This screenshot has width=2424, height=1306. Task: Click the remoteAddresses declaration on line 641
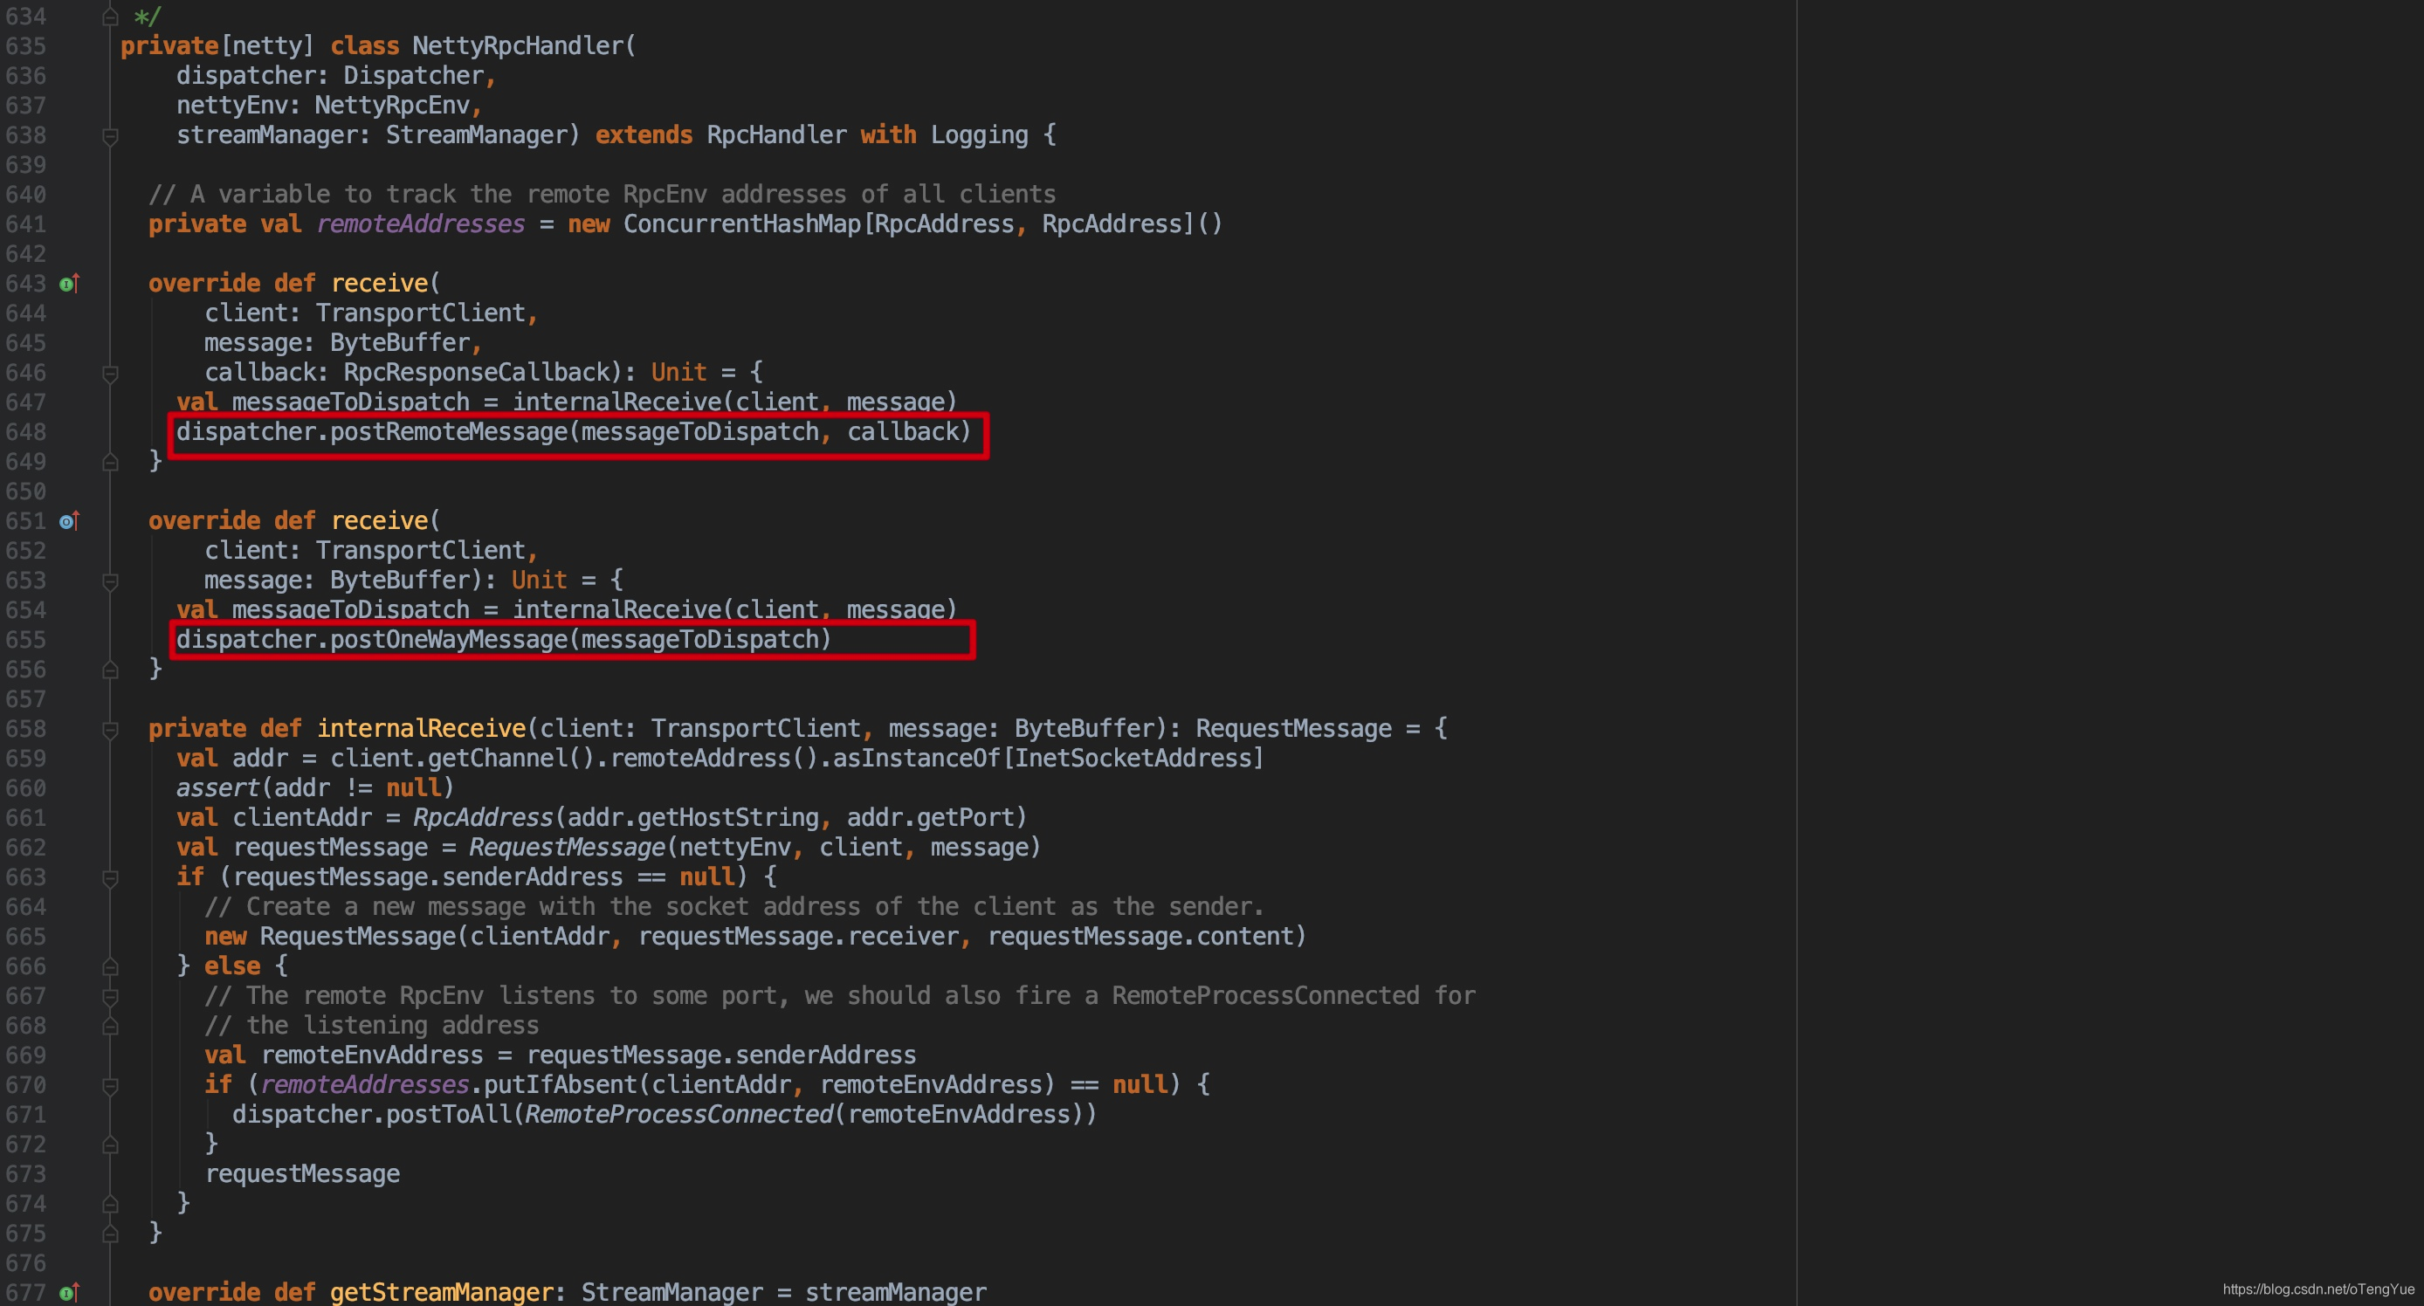point(421,224)
